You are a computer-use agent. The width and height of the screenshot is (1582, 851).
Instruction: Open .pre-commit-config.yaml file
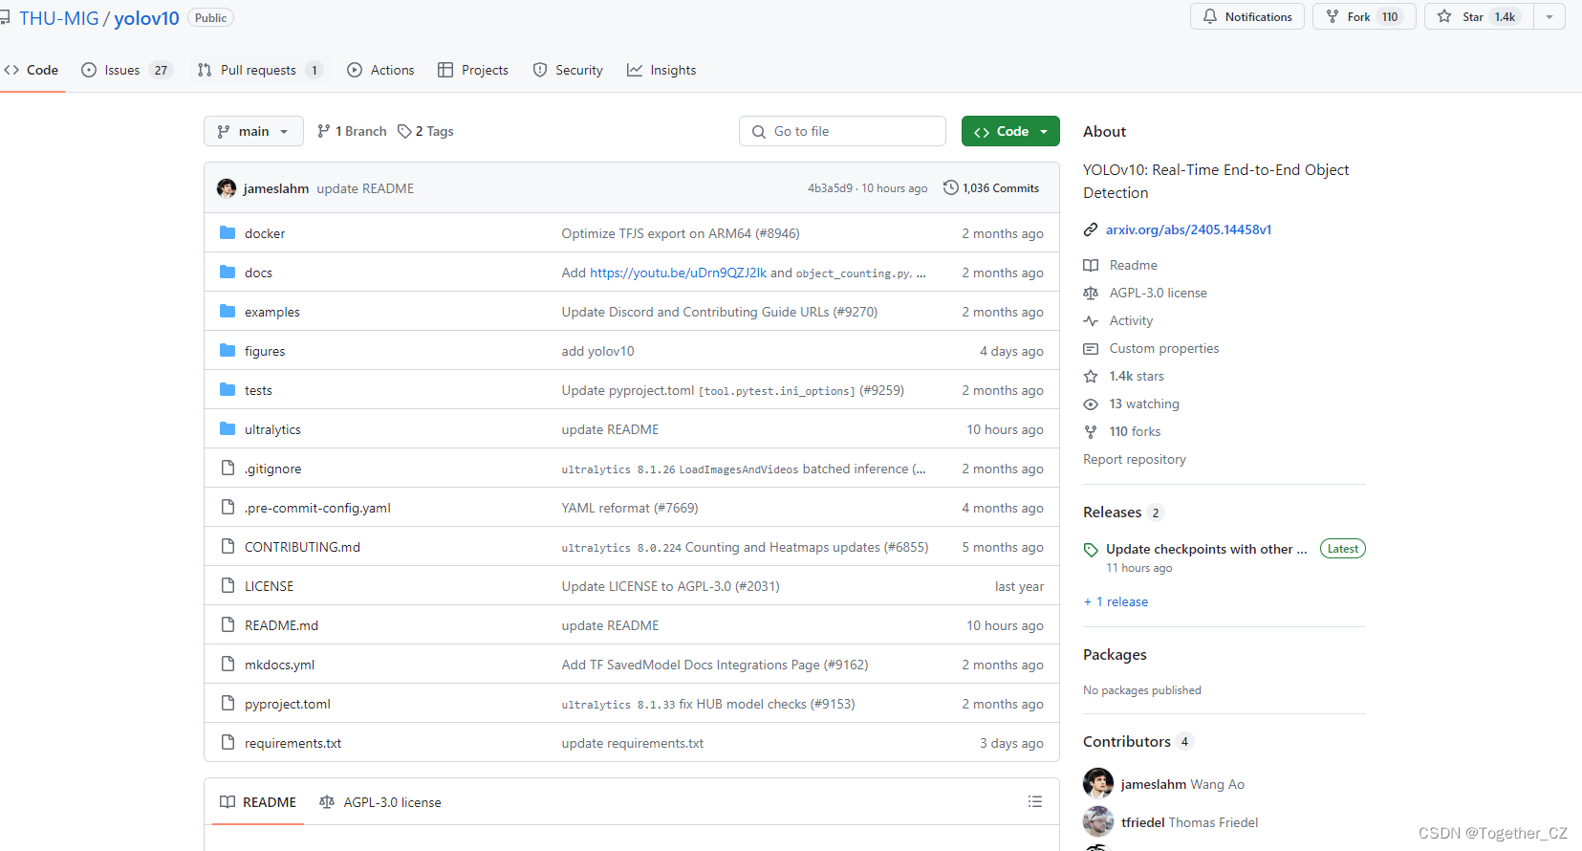[x=317, y=508]
